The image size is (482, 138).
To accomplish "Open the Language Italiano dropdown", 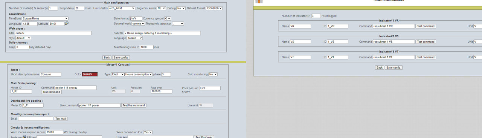I will pyautogui.click(x=135, y=38).
